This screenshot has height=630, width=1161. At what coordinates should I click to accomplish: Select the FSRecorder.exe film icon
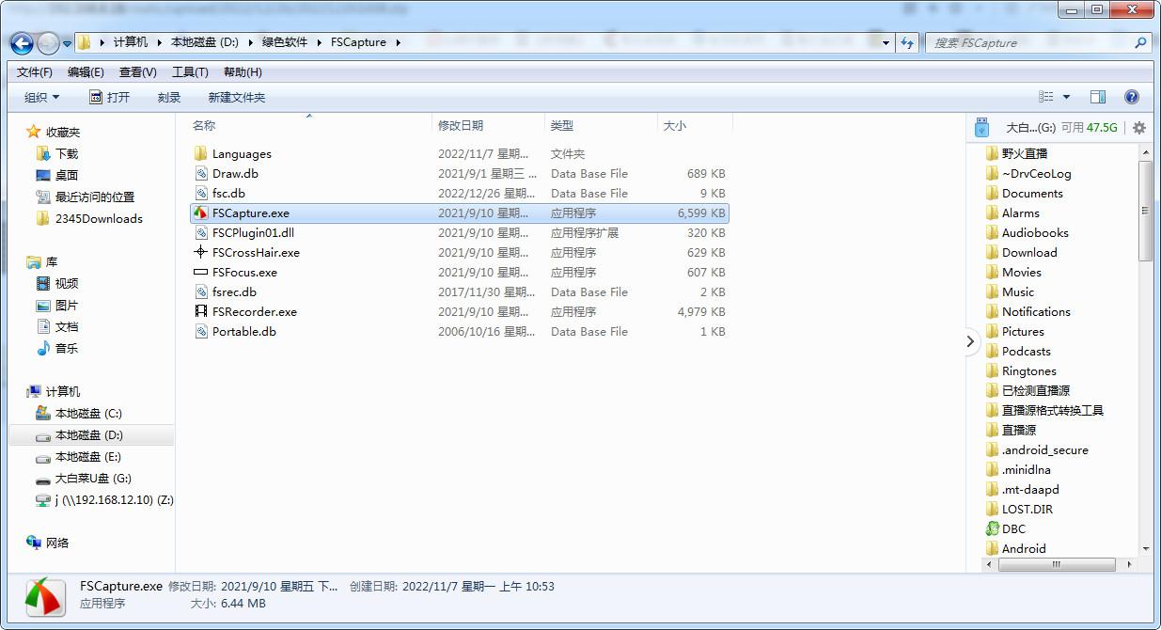200,312
